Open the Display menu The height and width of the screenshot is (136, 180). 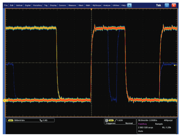point(53,5)
